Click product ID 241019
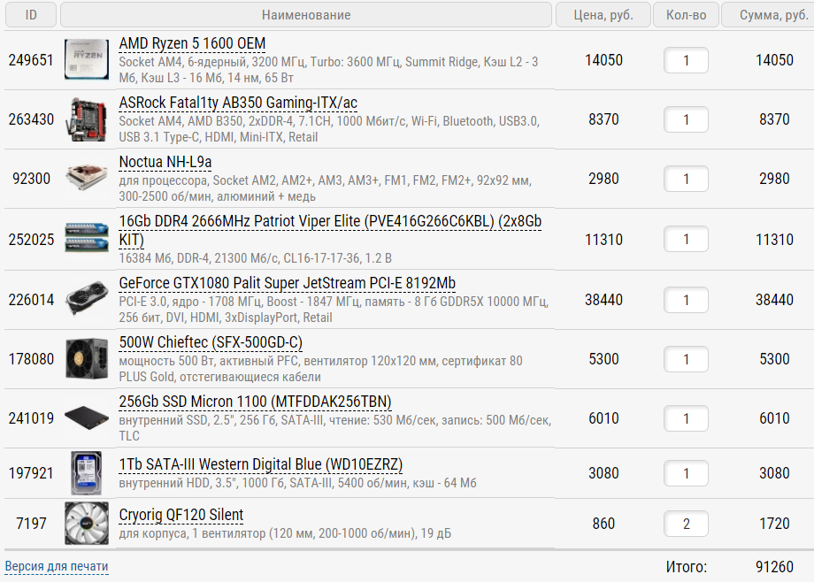This screenshot has width=814, height=582. [x=31, y=418]
